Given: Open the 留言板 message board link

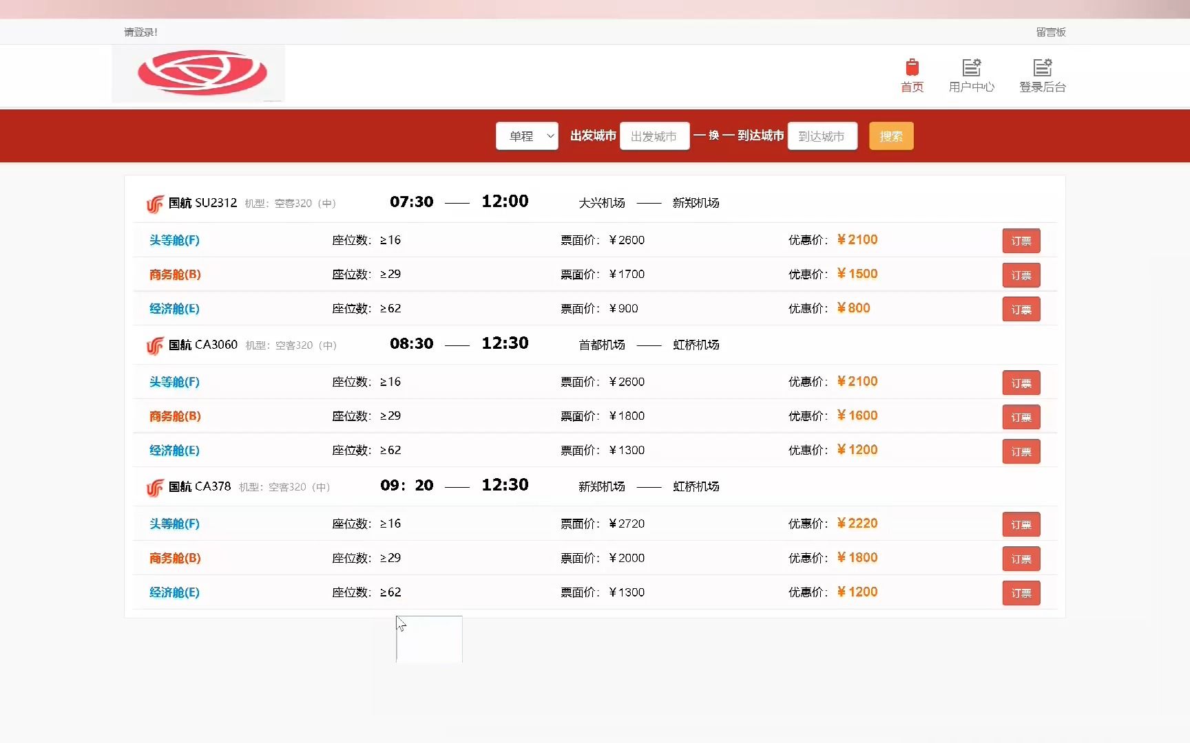Looking at the screenshot, I should pyautogui.click(x=1051, y=32).
